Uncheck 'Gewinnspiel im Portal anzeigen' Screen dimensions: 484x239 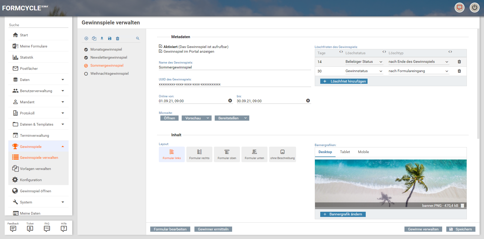click(161, 51)
